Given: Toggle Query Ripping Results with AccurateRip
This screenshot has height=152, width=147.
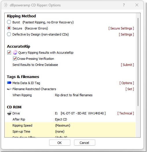Looking at the screenshot, I should (9, 52).
